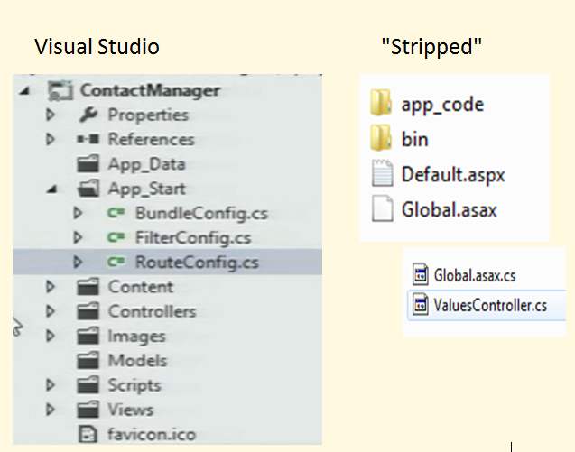Click the Global.asax.cs file icon
This screenshot has width=575, height=452.
click(419, 274)
